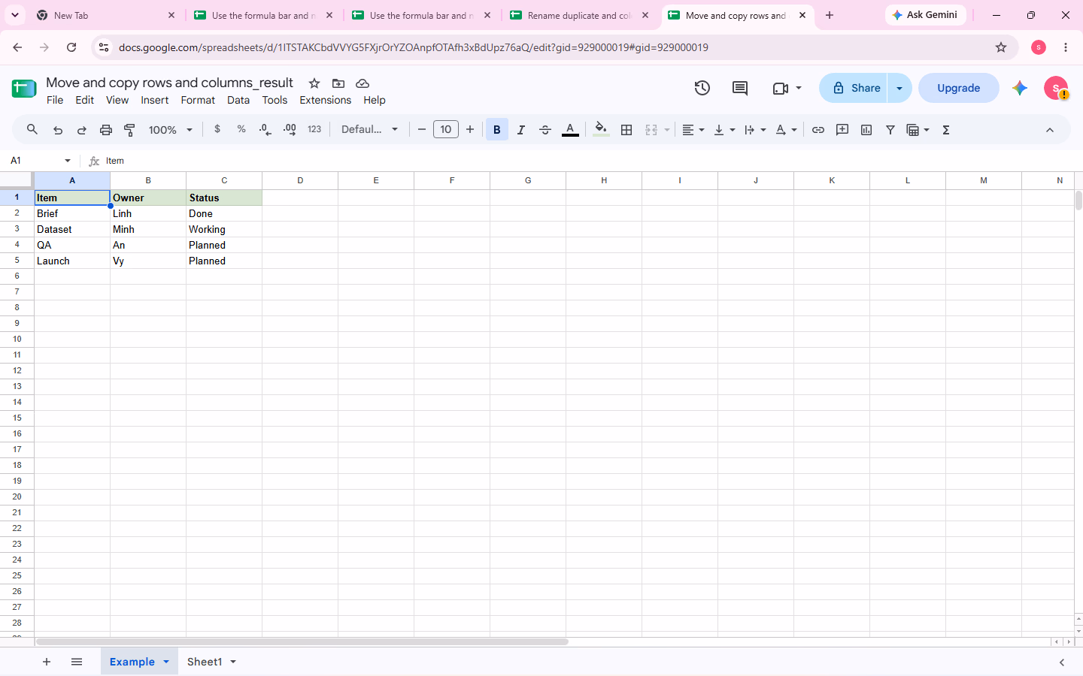Open the functions sigma menu
Screen dimensions: 1083x676
tap(946, 130)
